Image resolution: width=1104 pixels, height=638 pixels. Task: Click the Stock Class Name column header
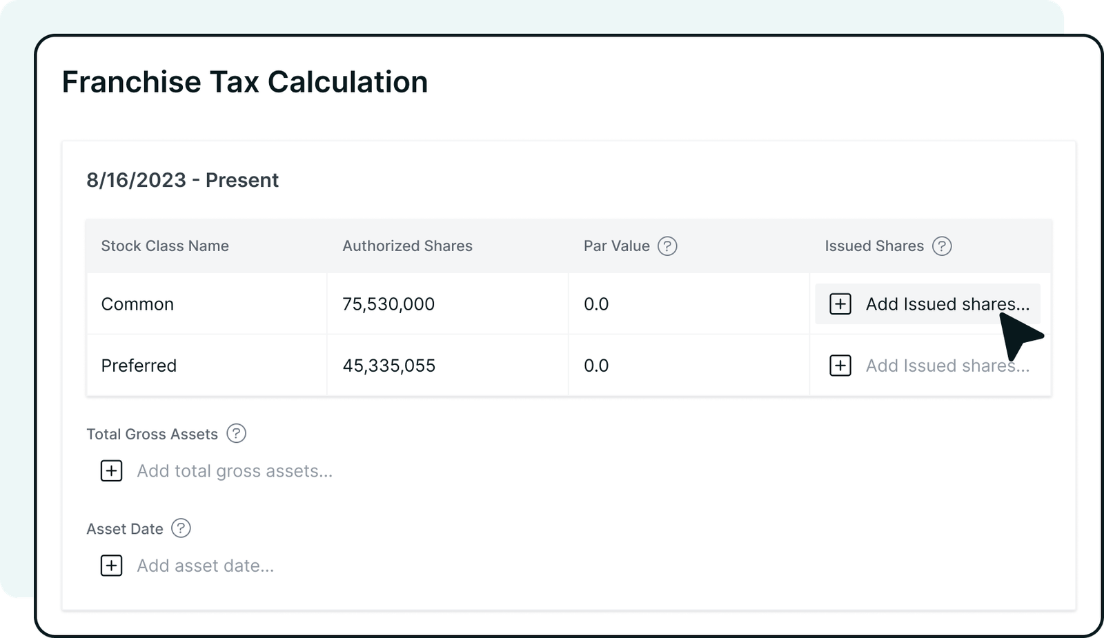(x=165, y=246)
